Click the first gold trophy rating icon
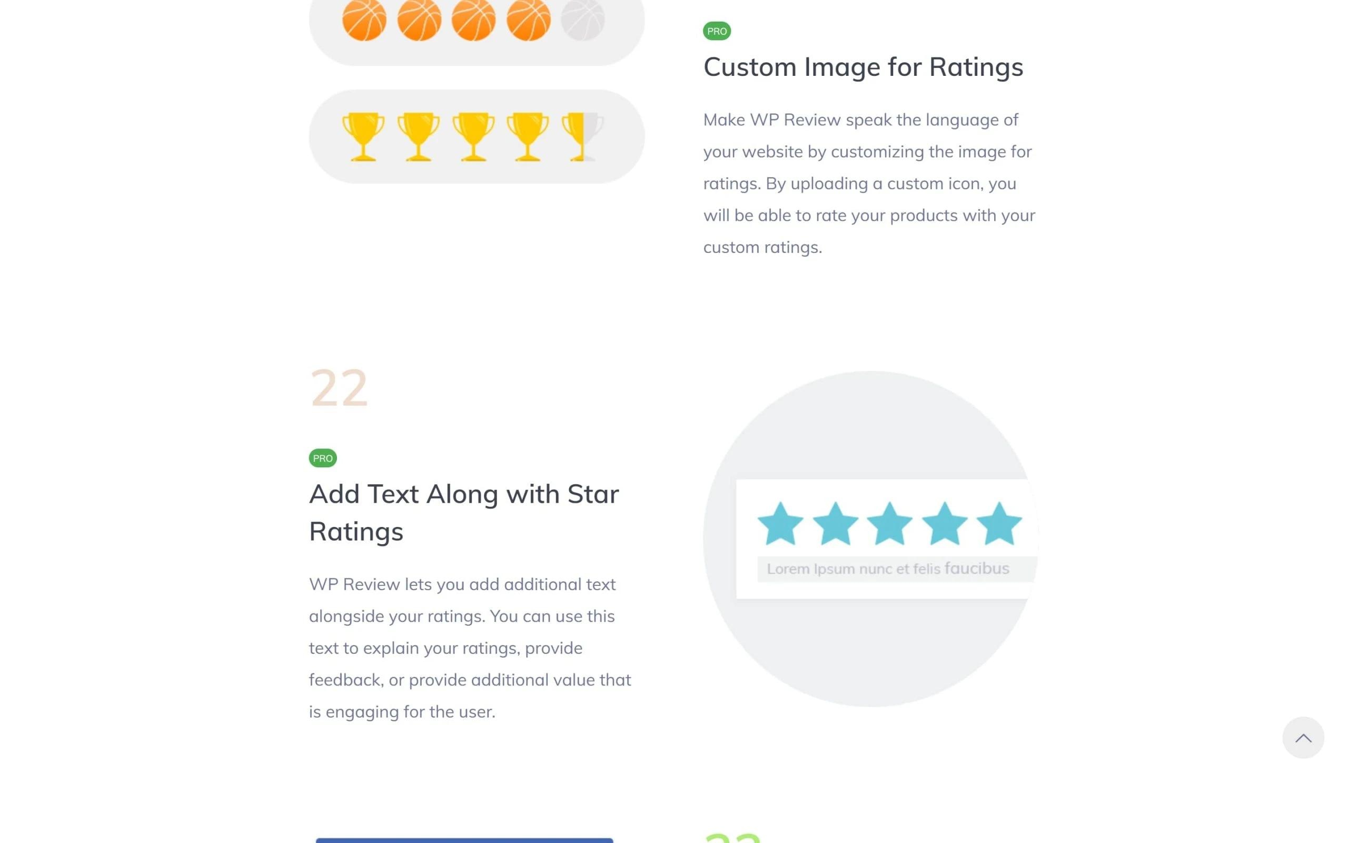 (x=363, y=136)
